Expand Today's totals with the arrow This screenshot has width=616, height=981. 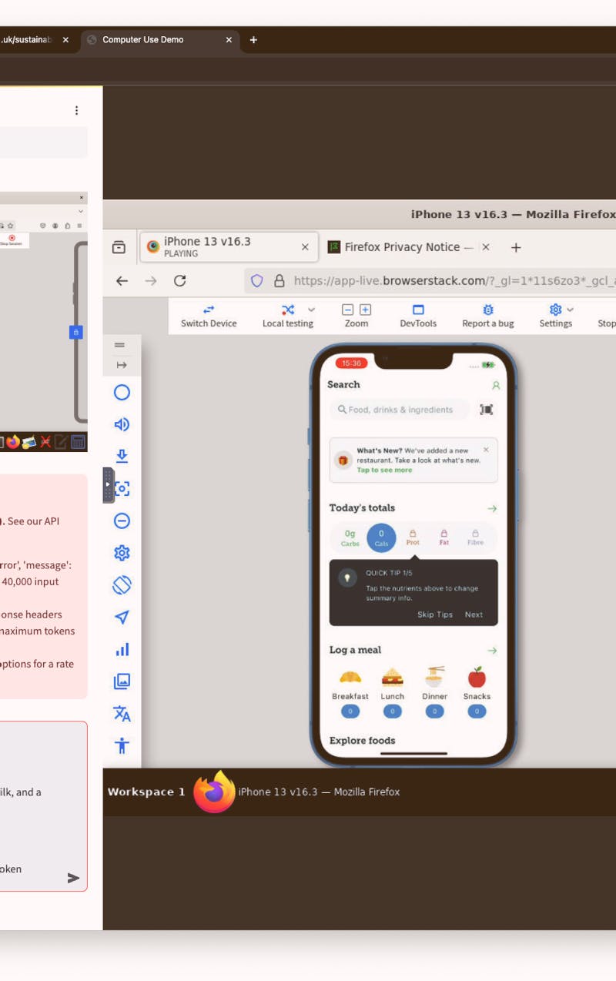tap(492, 508)
